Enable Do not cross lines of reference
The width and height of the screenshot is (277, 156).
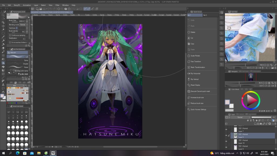click(10, 43)
